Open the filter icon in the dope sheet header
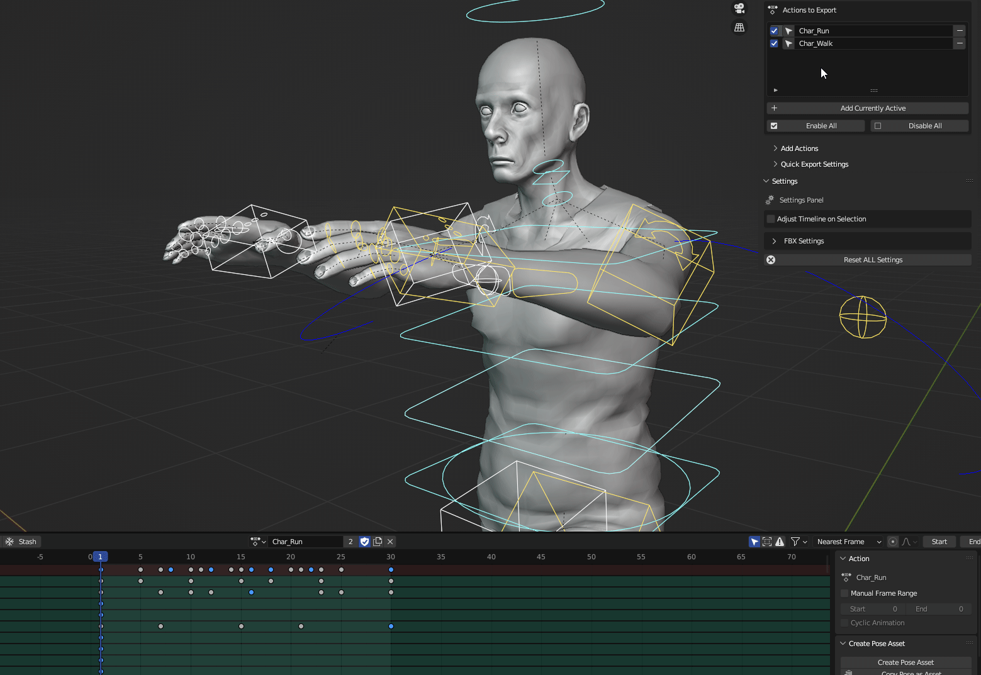This screenshot has height=675, width=981. point(796,542)
